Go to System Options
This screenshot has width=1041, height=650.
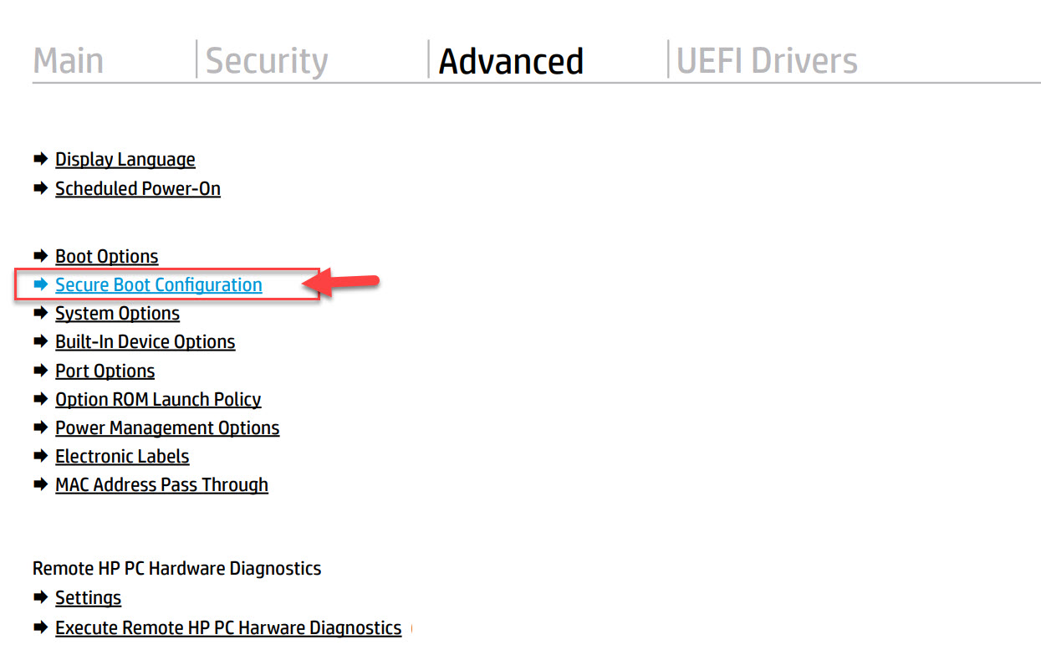[117, 313]
